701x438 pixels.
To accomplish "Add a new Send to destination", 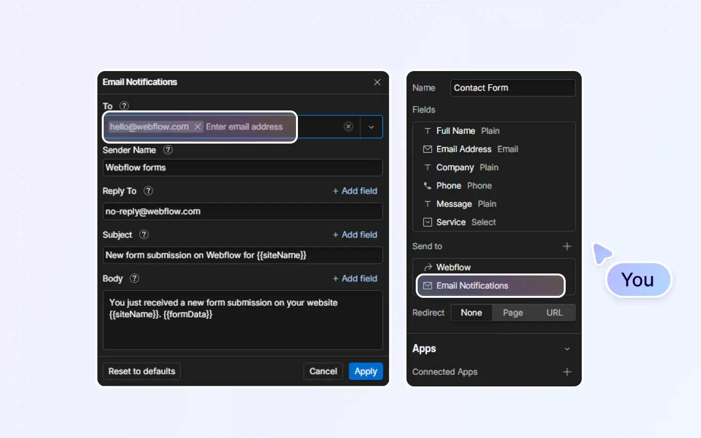I will click(x=567, y=246).
